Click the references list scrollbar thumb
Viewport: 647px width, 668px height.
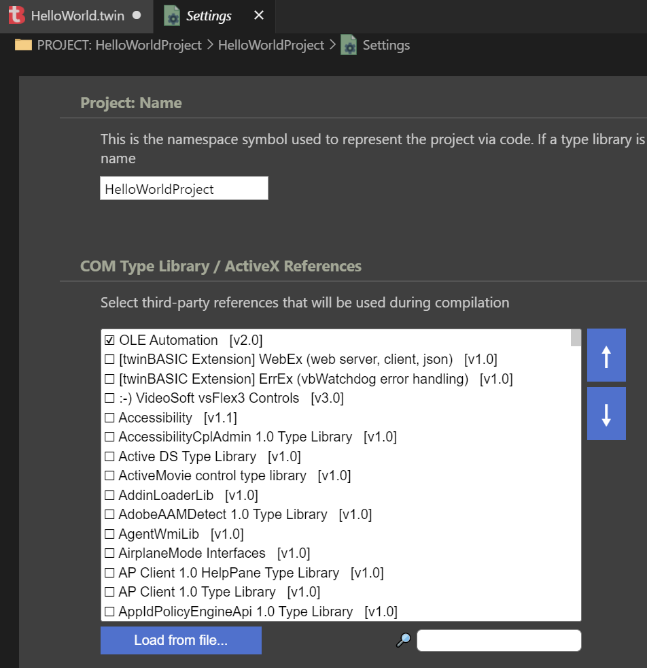click(x=576, y=338)
